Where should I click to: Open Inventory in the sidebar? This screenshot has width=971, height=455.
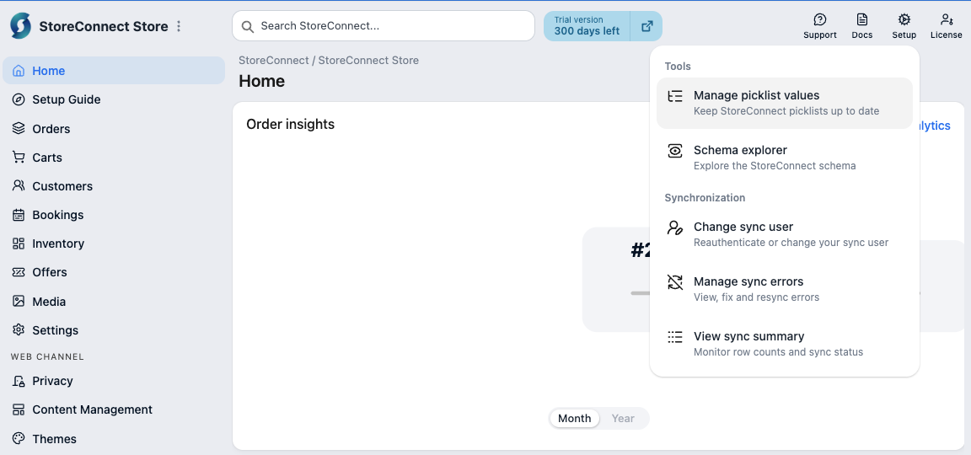pyautogui.click(x=114, y=244)
